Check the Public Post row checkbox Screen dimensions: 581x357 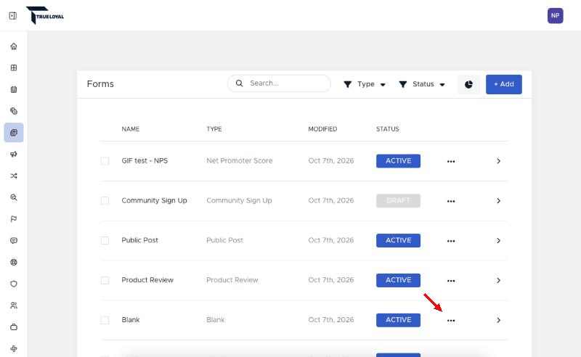[x=105, y=240]
